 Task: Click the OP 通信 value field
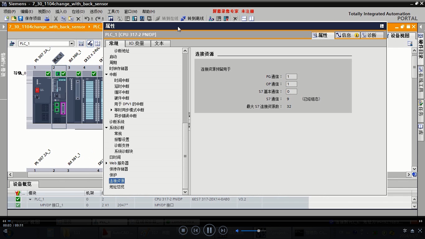[x=292, y=84]
